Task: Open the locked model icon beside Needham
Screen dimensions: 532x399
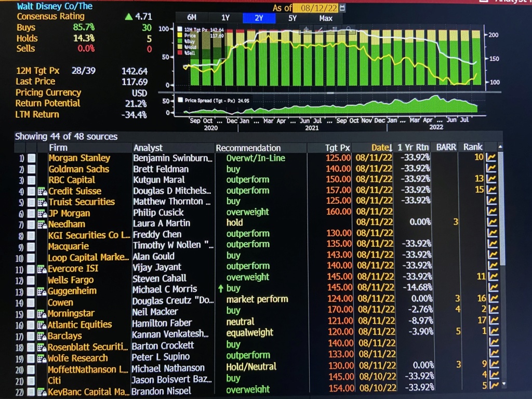Action: [x=42, y=224]
